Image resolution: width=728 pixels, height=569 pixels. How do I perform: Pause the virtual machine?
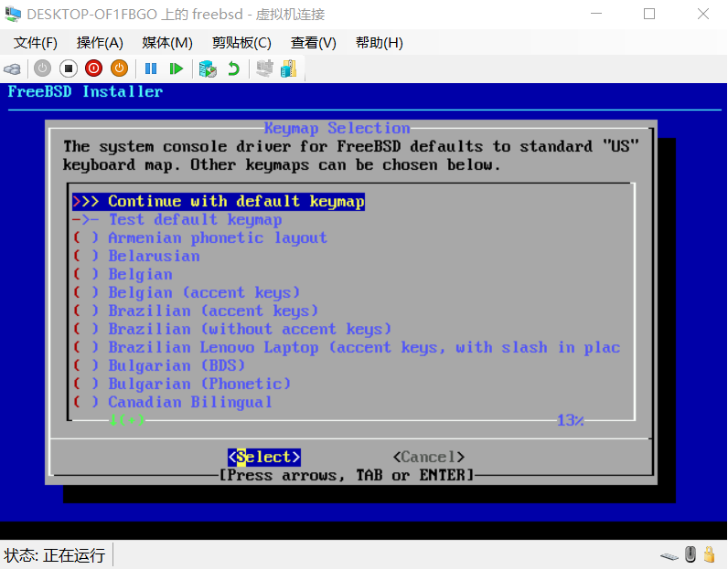151,69
